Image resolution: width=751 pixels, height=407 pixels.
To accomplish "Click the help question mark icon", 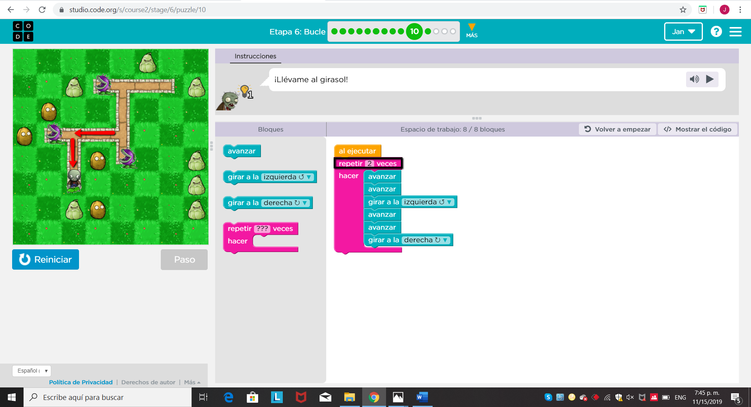I will click(716, 32).
